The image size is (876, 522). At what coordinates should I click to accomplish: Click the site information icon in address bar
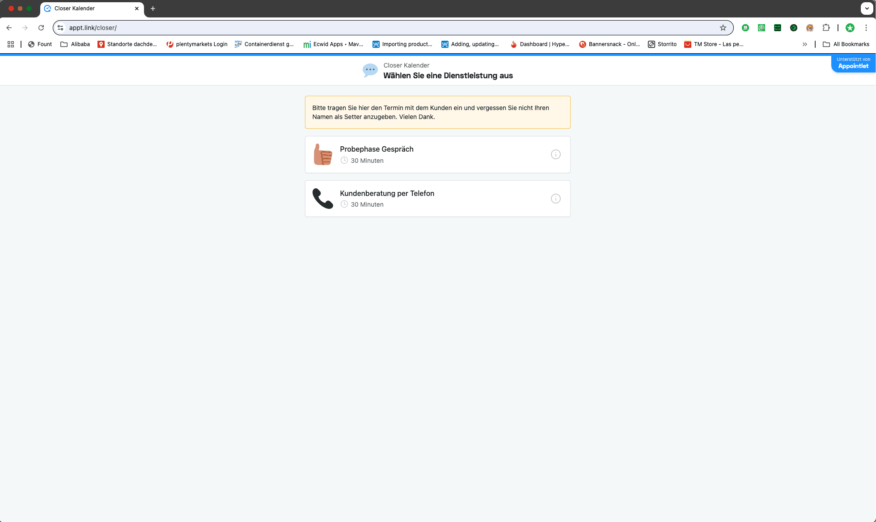coord(61,28)
